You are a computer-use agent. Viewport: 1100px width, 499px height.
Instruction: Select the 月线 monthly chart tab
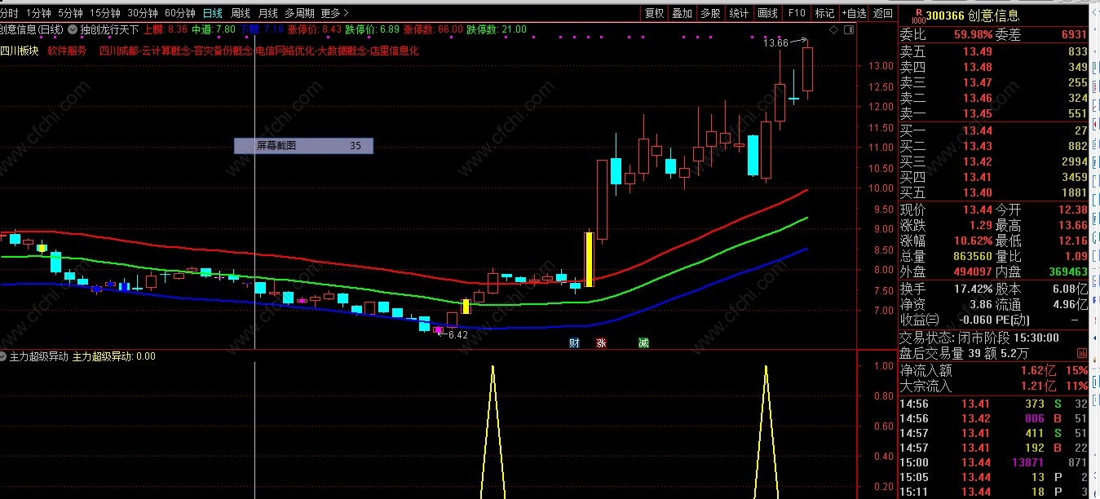point(267,13)
